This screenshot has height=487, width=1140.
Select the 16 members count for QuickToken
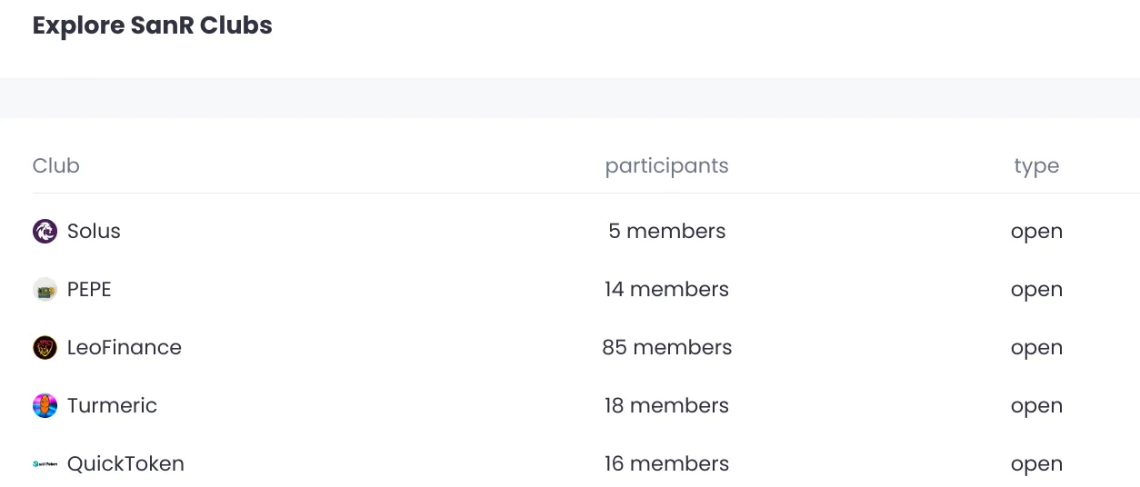[x=667, y=463]
